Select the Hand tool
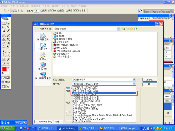 [4, 63]
